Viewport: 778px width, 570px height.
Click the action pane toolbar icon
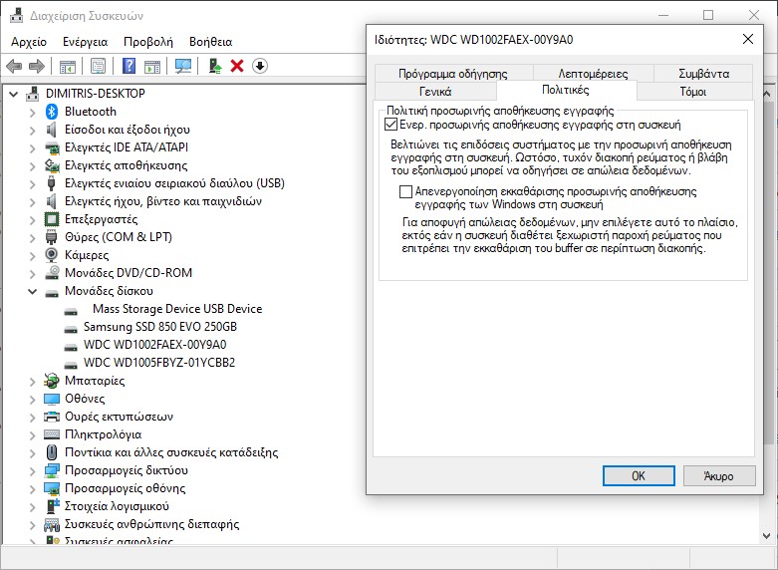click(x=152, y=66)
